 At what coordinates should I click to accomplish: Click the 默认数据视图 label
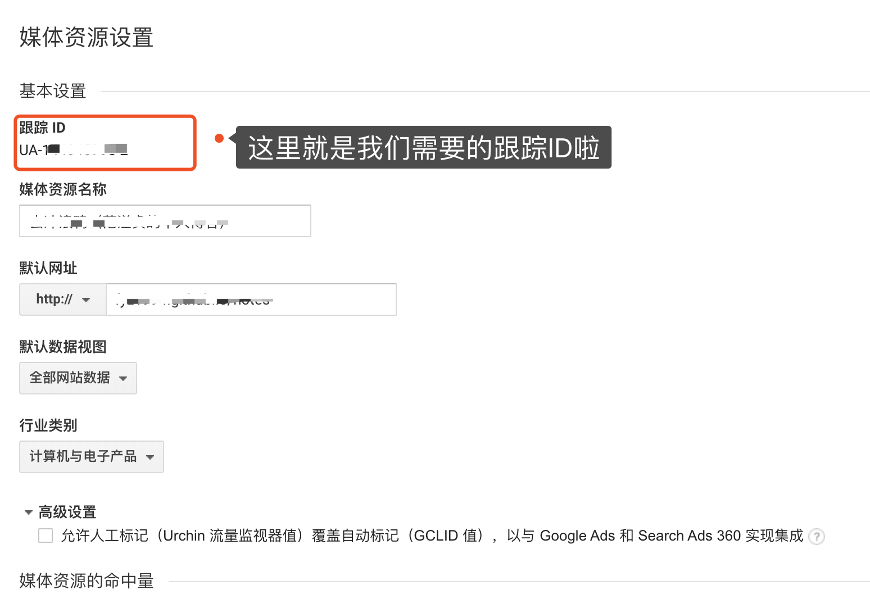pyautogui.click(x=63, y=347)
